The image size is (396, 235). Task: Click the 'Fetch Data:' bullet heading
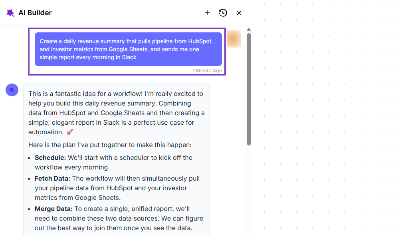point(52,178)
